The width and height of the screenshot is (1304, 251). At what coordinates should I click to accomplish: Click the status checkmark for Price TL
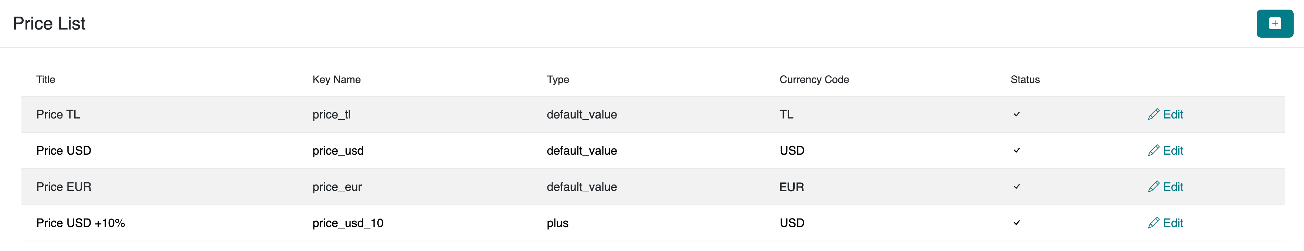pos(1016,115)
